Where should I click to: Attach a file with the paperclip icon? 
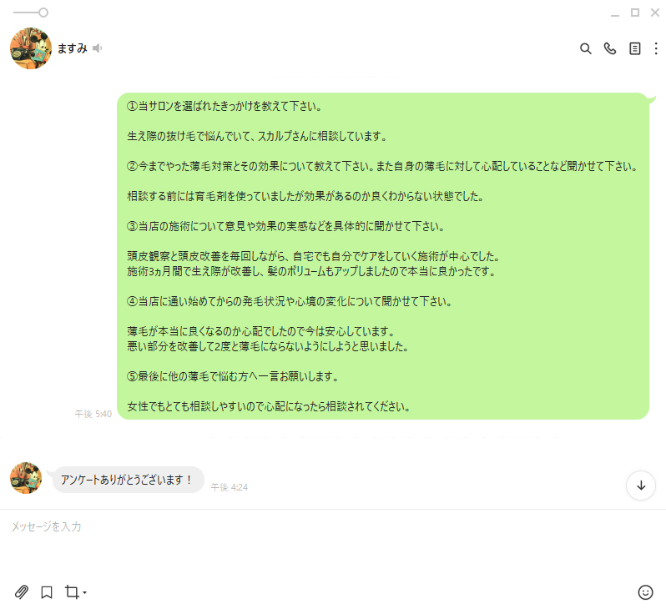coord(22,592)
